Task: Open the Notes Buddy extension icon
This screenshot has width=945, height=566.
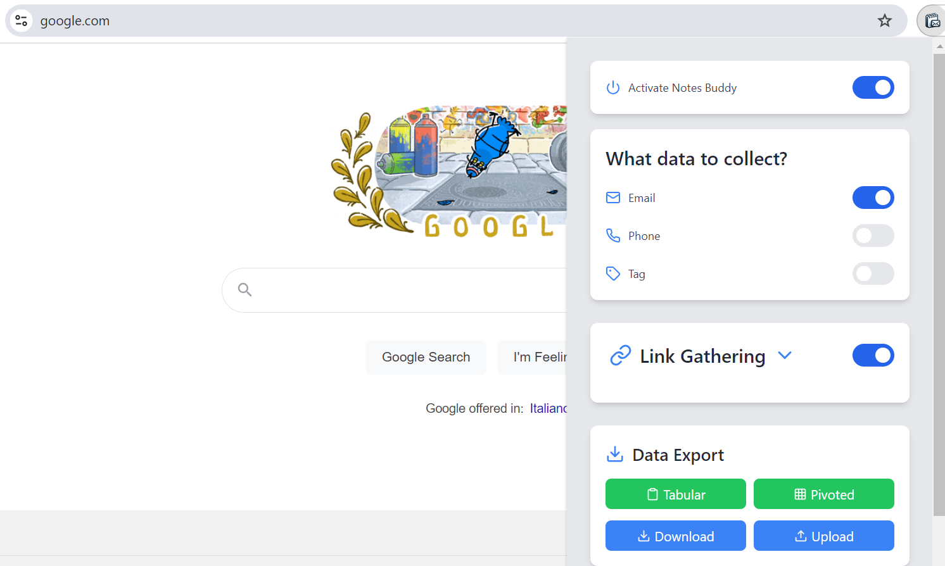Action: pos(932,21)
